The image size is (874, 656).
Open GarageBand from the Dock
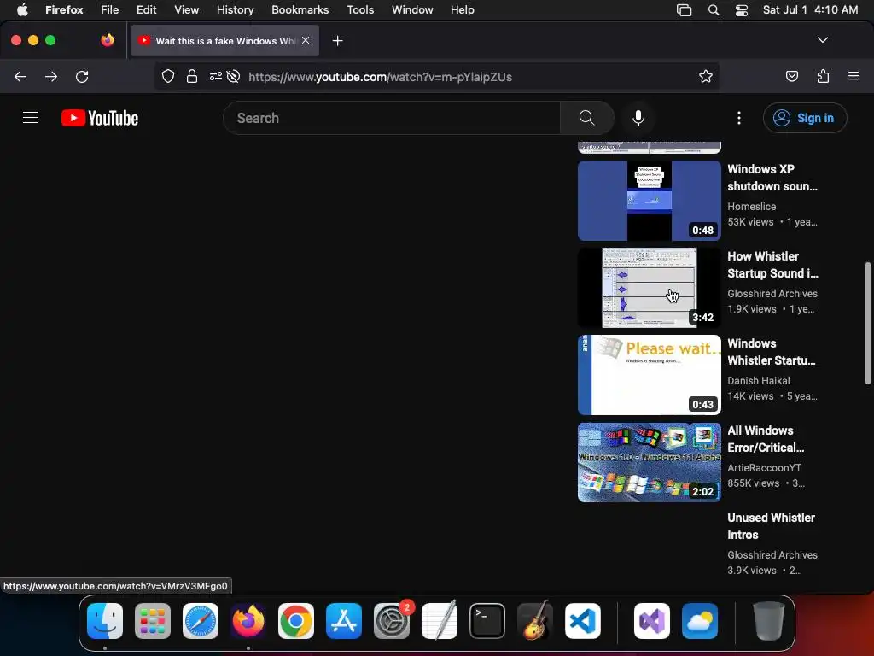(x=535, y=621)
